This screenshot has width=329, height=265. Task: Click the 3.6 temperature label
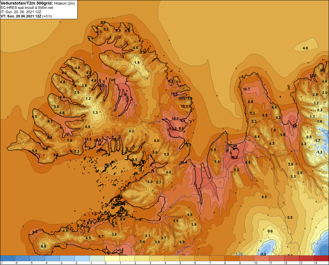point(157,242)
